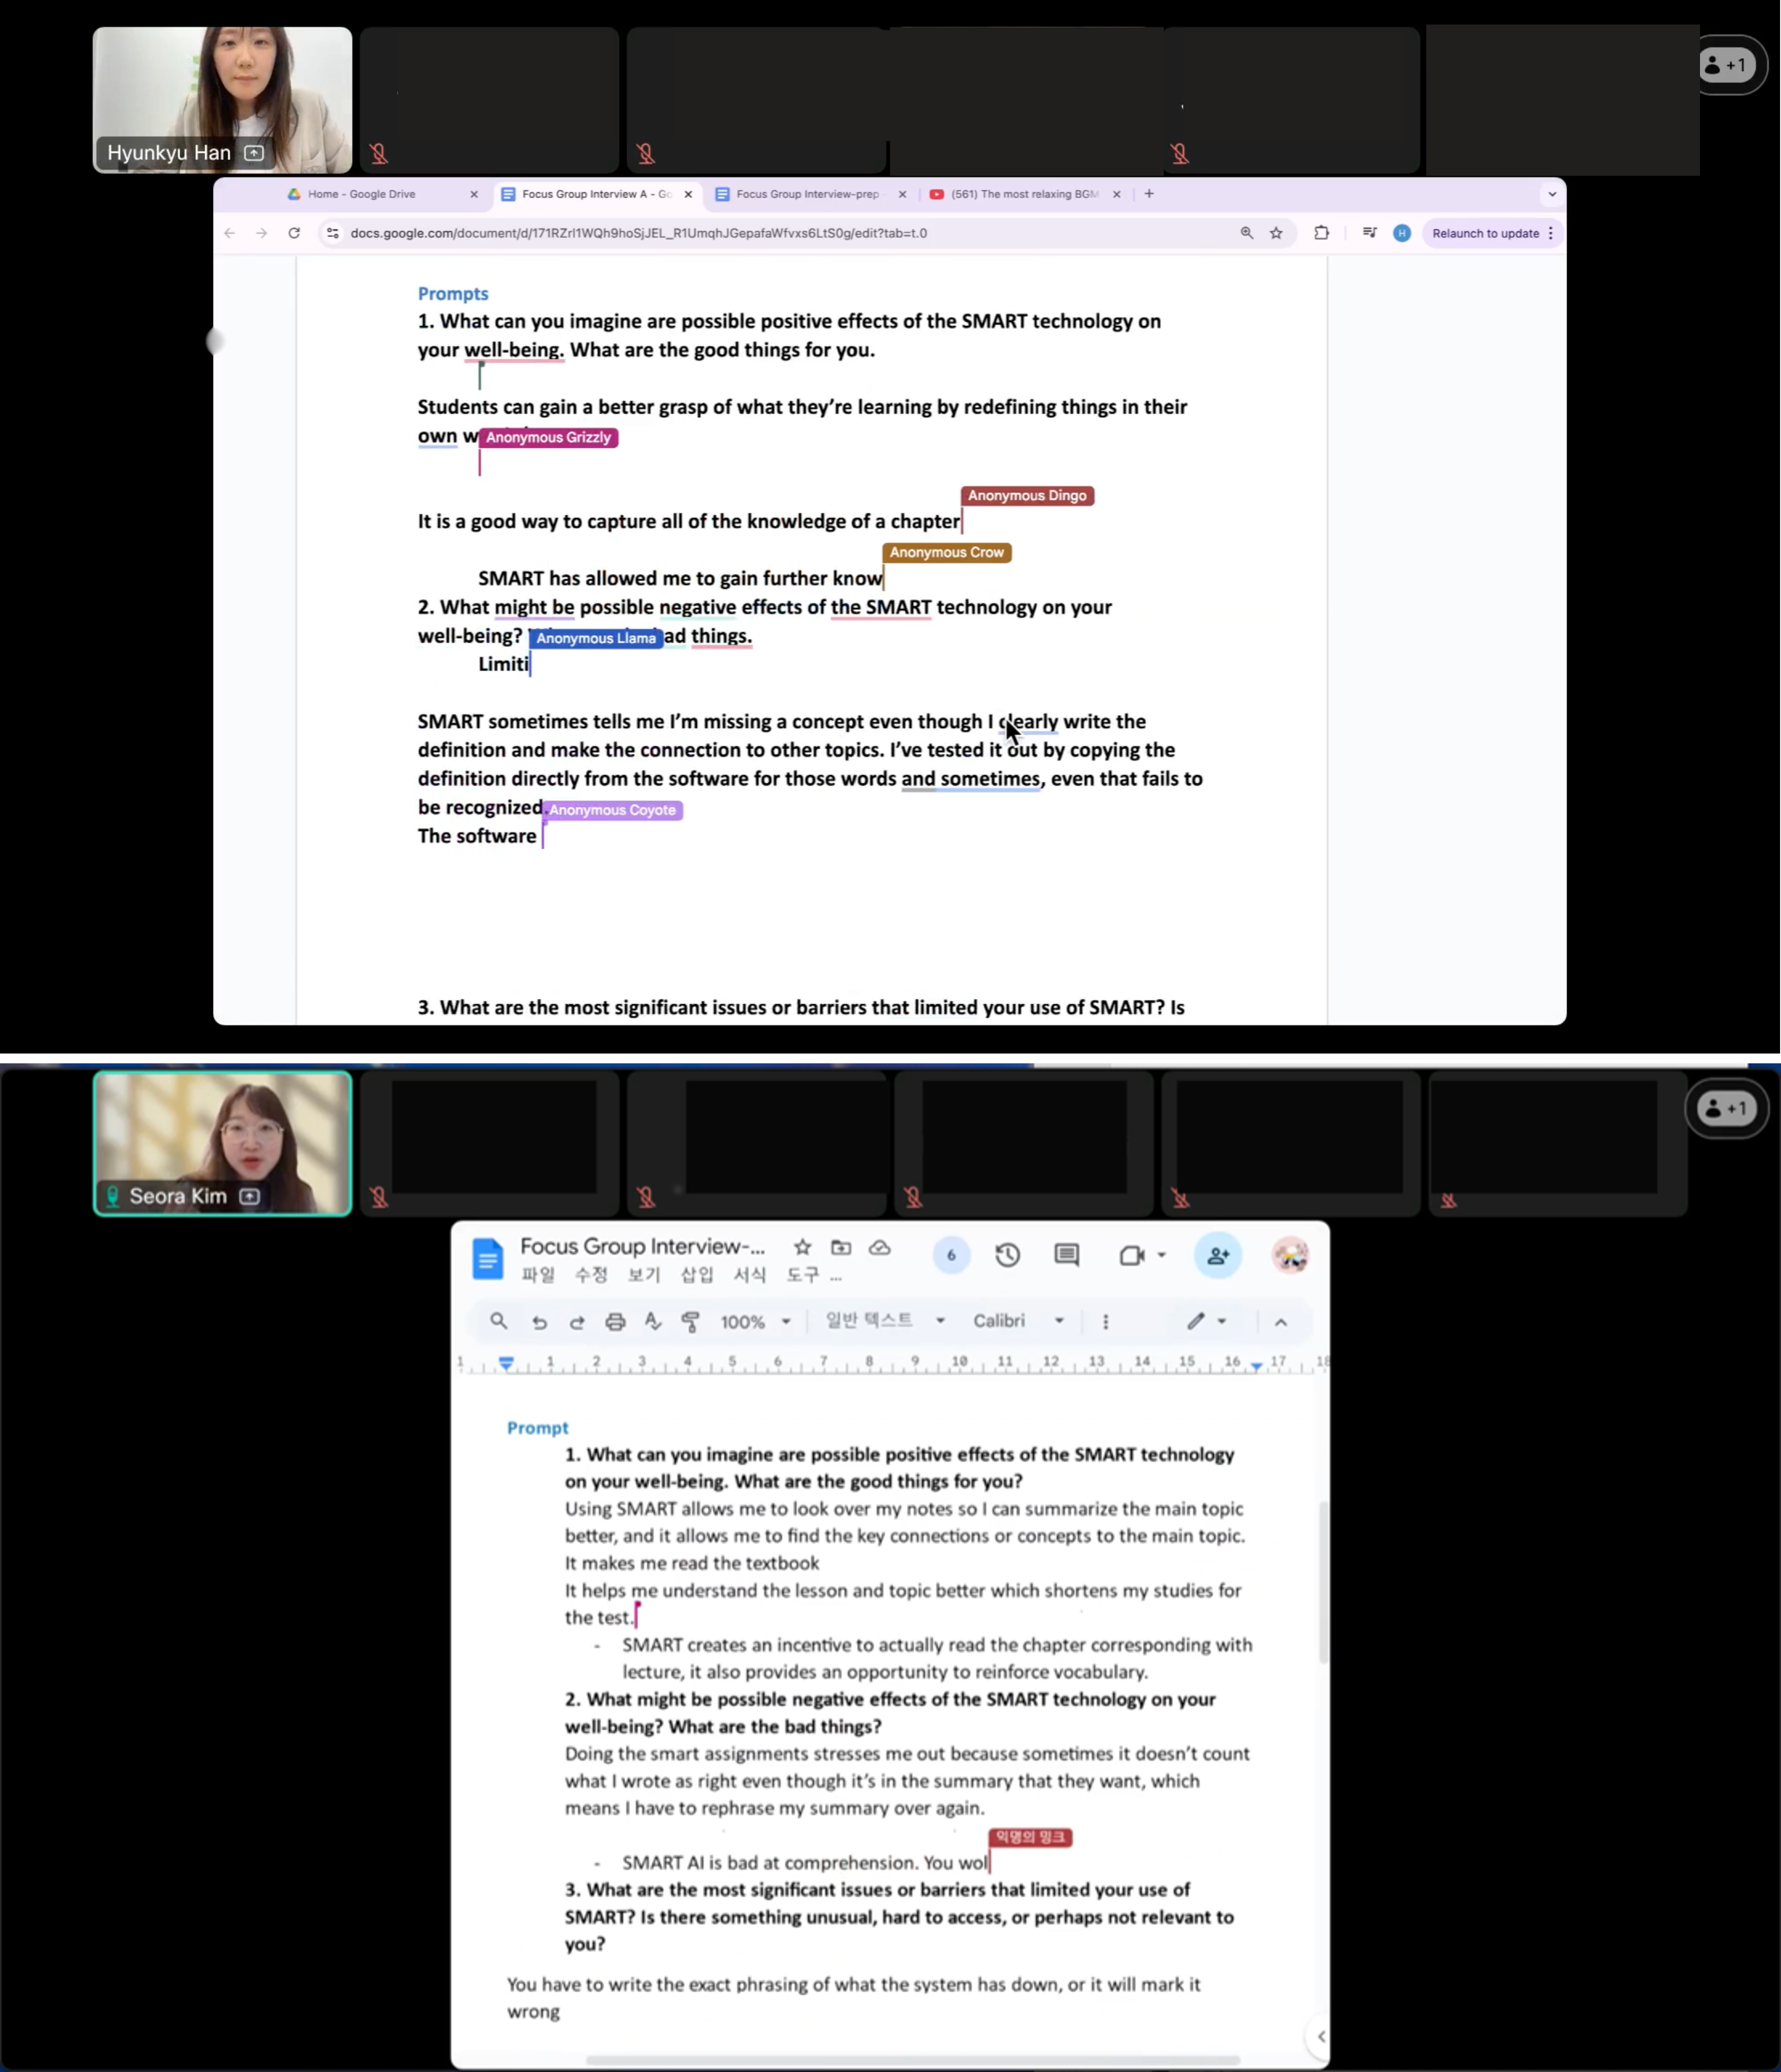Click the share people icon

pos(1218,1256)
